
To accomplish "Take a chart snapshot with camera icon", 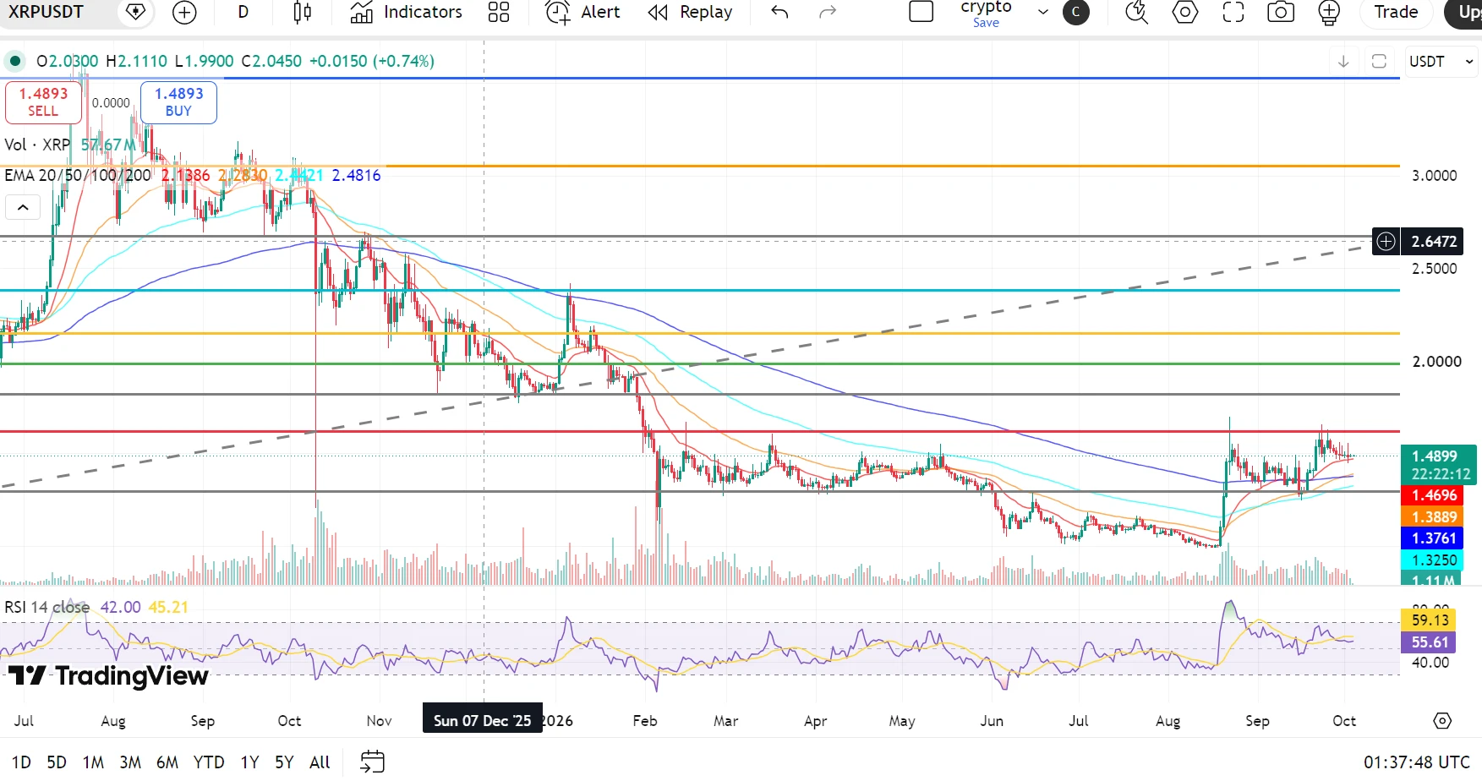I will coord(1281,12).
